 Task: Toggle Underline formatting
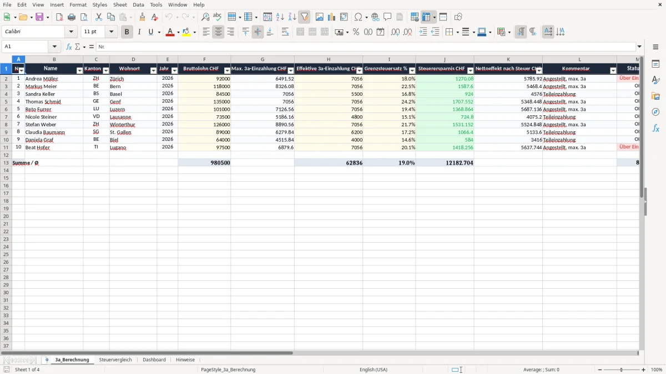click(x=150, y=32)
